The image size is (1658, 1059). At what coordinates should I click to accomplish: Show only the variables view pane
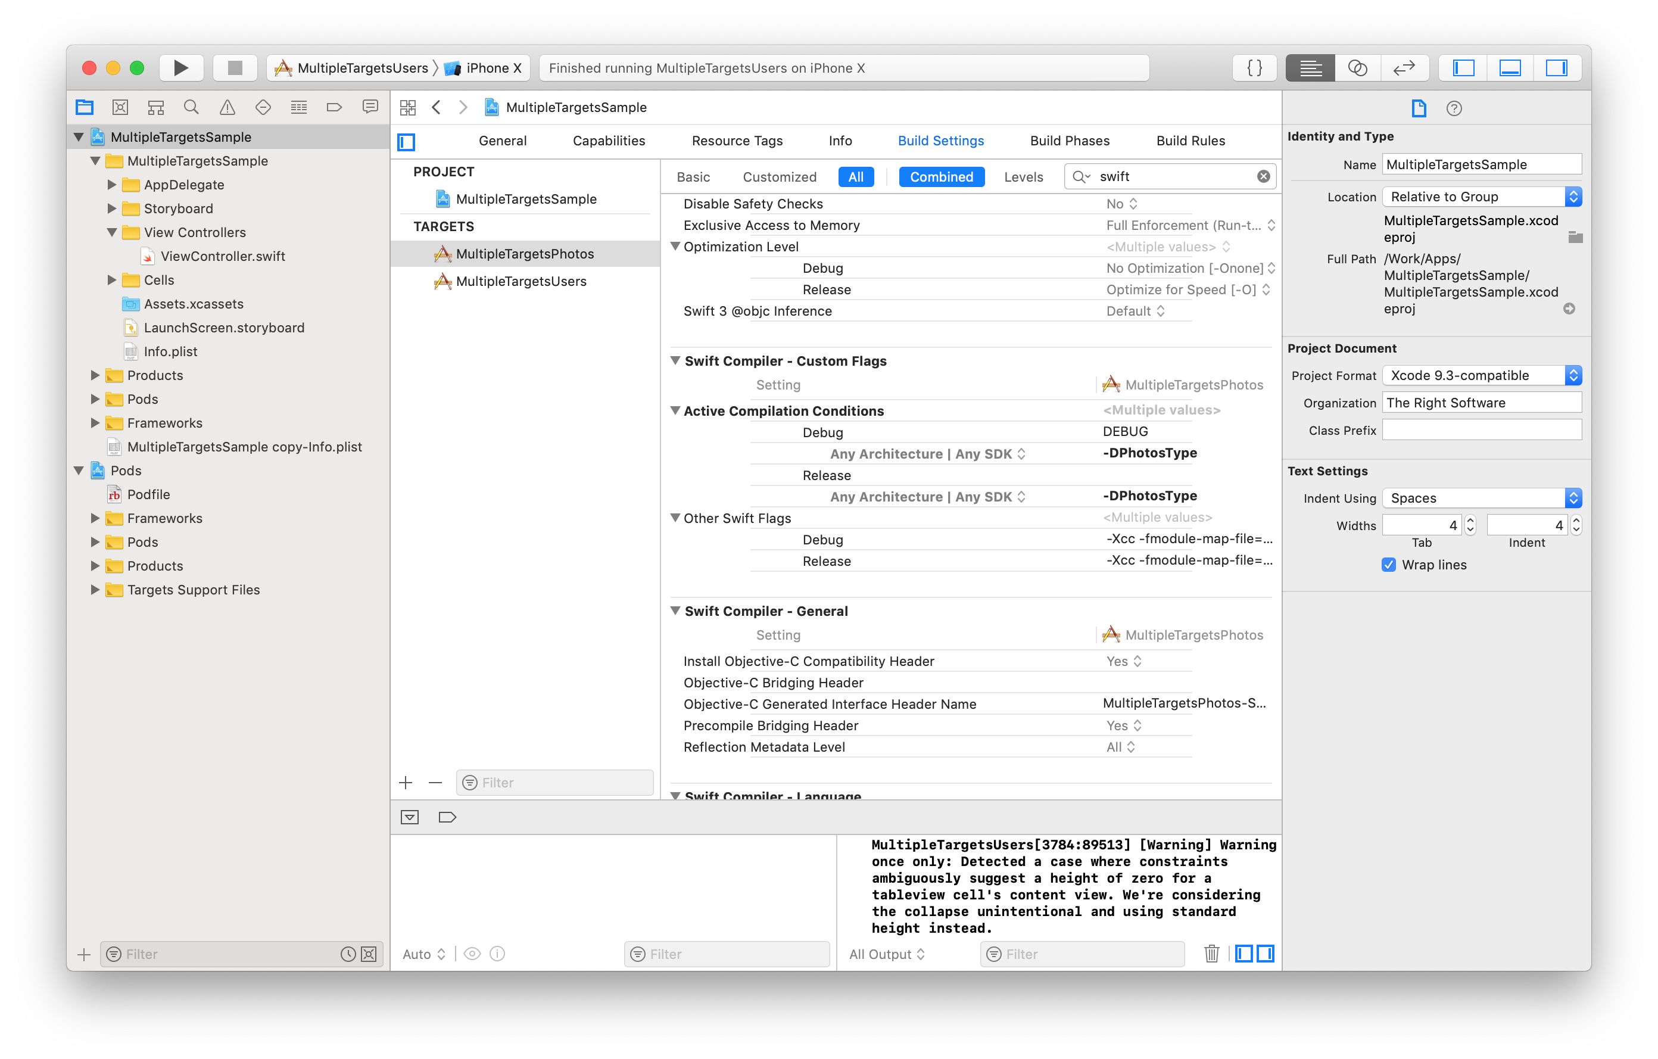1243,954
